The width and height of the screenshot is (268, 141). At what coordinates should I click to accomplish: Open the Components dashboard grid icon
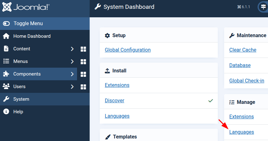pyautogui.click(x=83, y=74)
